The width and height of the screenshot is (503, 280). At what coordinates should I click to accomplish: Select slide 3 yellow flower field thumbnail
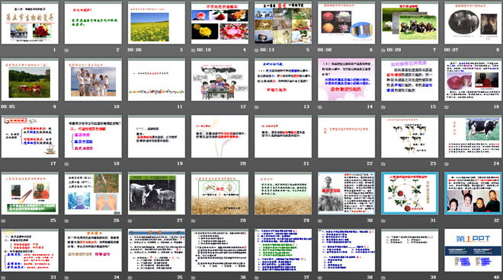(x=156, y=24)
